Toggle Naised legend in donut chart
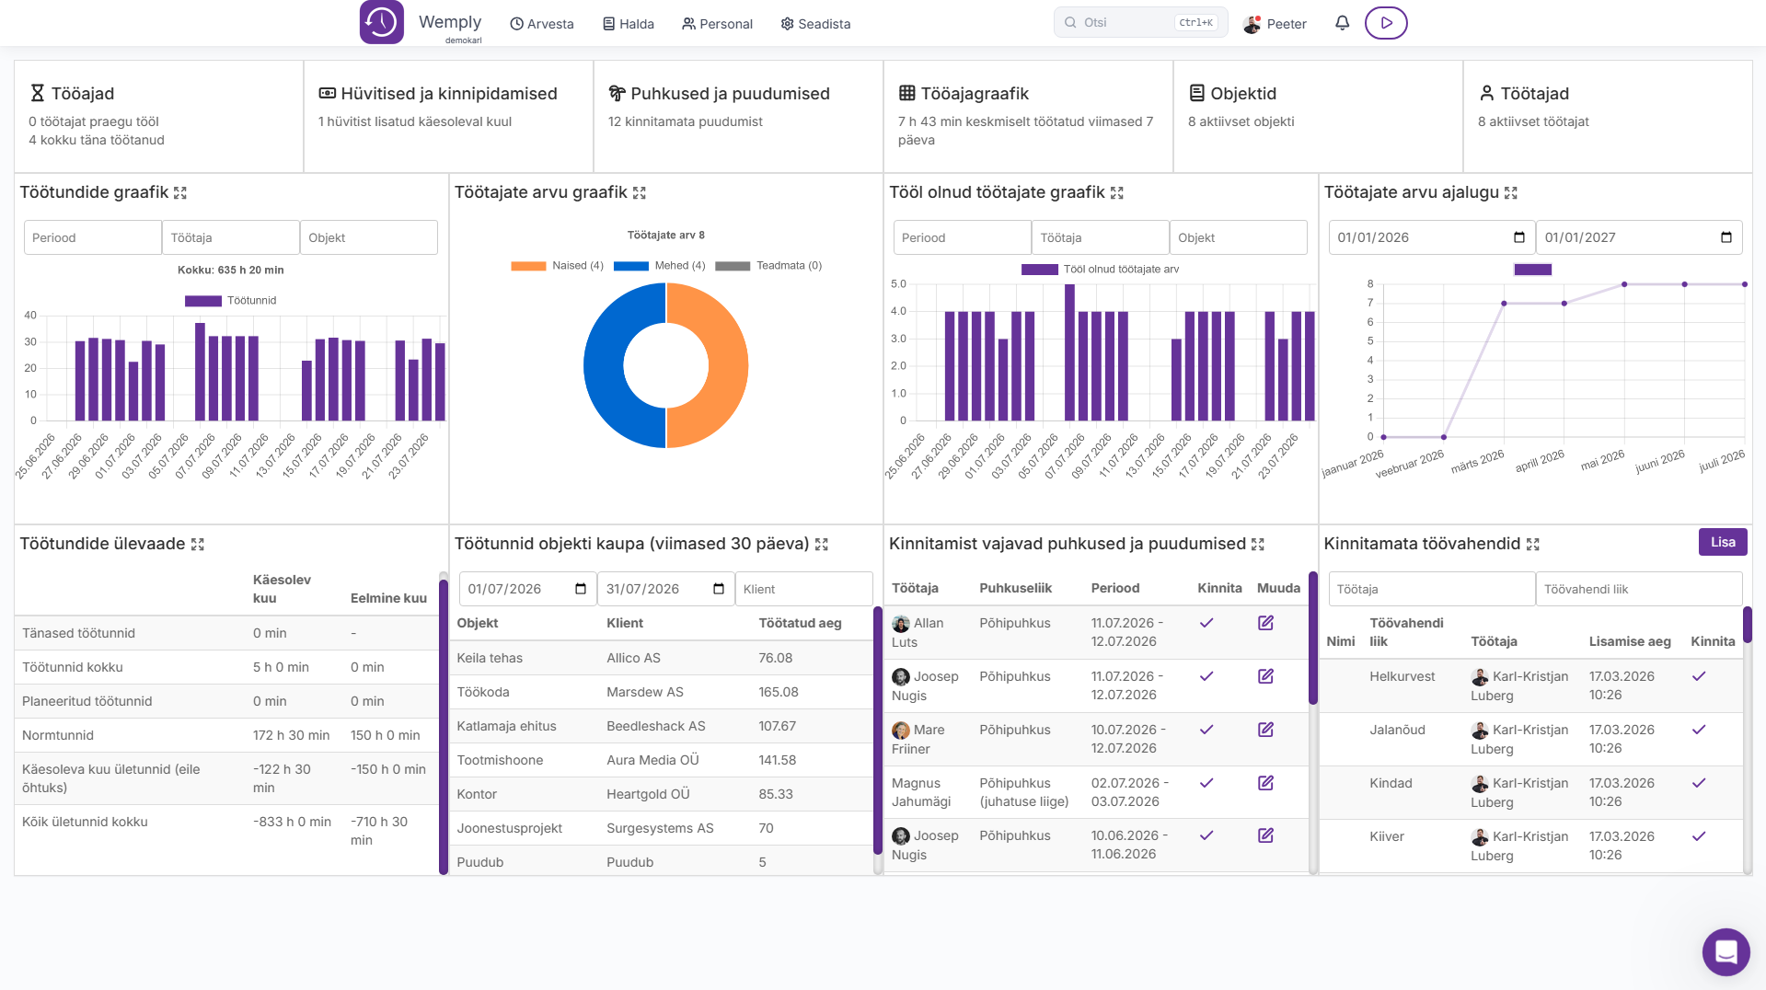Screen dimensions: 1766x990 [557, 266]
